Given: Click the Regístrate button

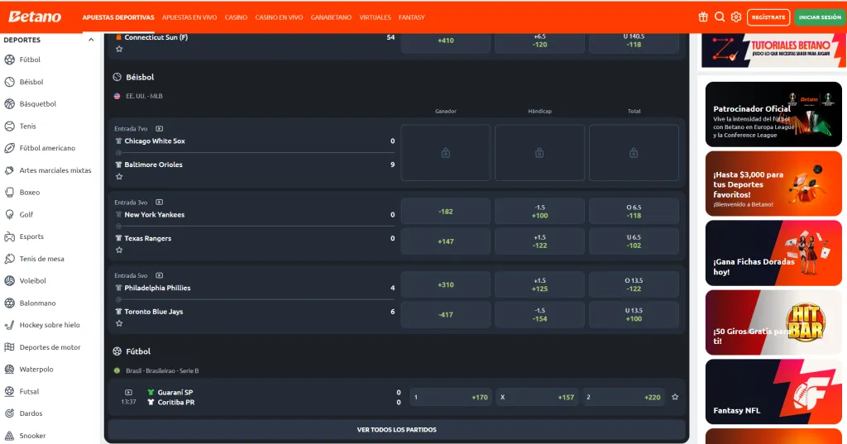Looking at the screenshot, I should [x=768, y=17].
